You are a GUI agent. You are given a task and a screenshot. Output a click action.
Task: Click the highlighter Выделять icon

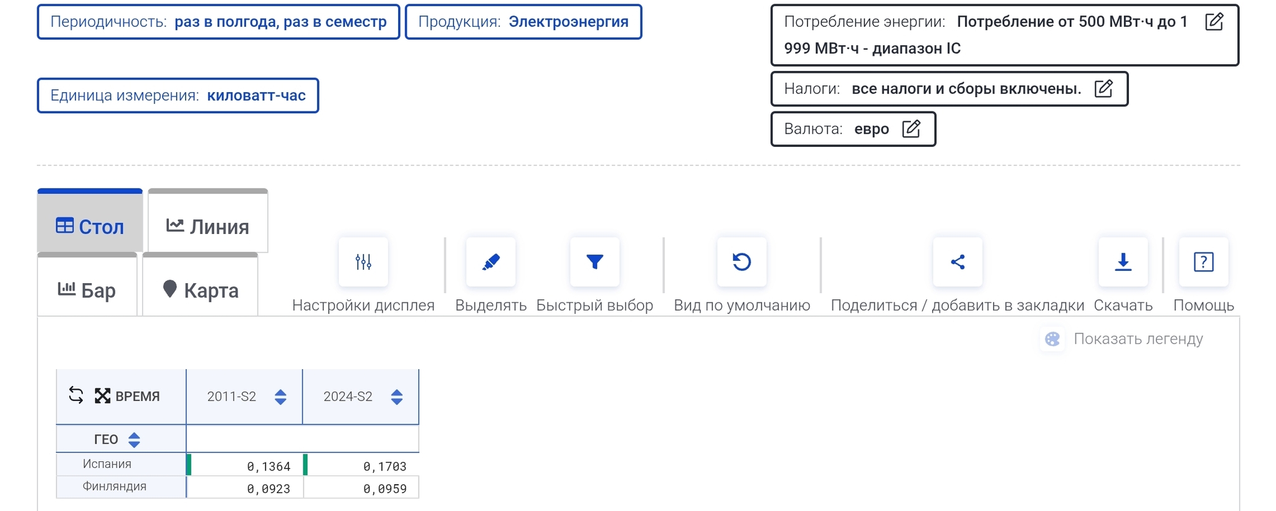point(491,262)
